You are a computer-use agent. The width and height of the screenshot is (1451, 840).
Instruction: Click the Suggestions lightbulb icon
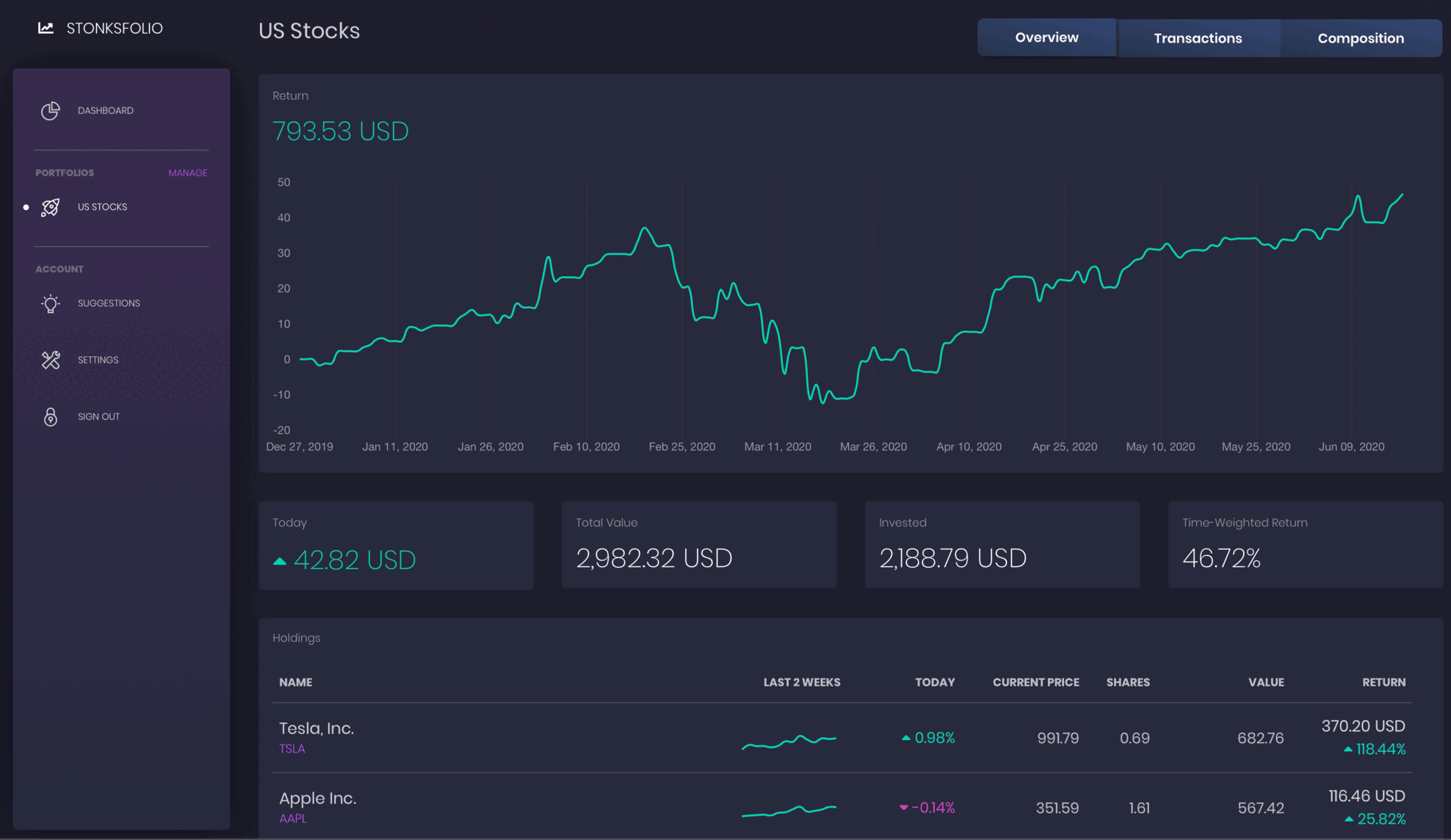click(50, 303)
